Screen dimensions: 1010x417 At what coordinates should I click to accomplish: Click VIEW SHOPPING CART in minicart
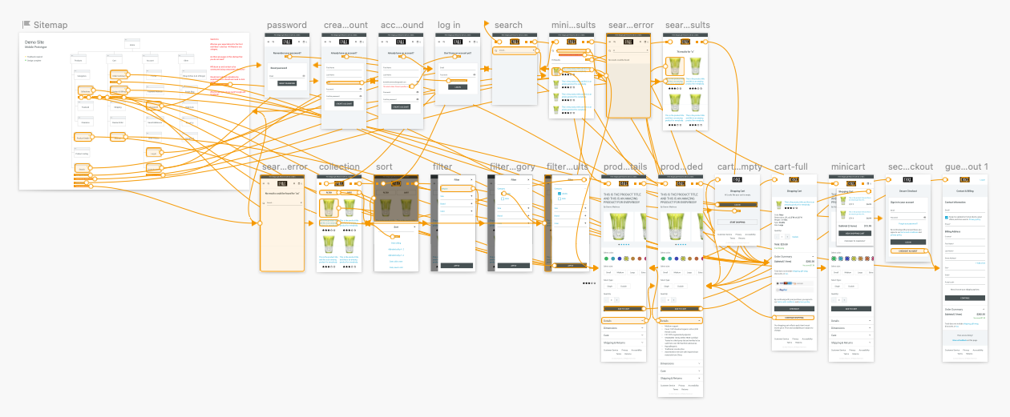point(854,234)
